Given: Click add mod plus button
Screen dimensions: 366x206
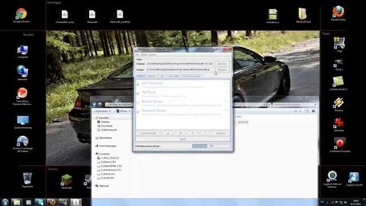Looking at the screenshot, I should (192, 133).
